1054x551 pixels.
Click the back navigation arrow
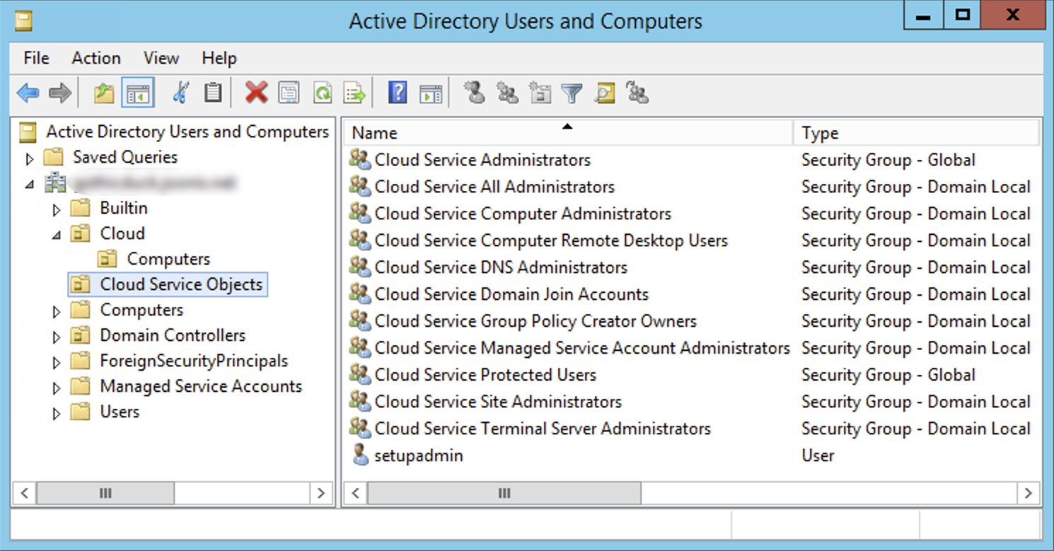tap(28, 92)
